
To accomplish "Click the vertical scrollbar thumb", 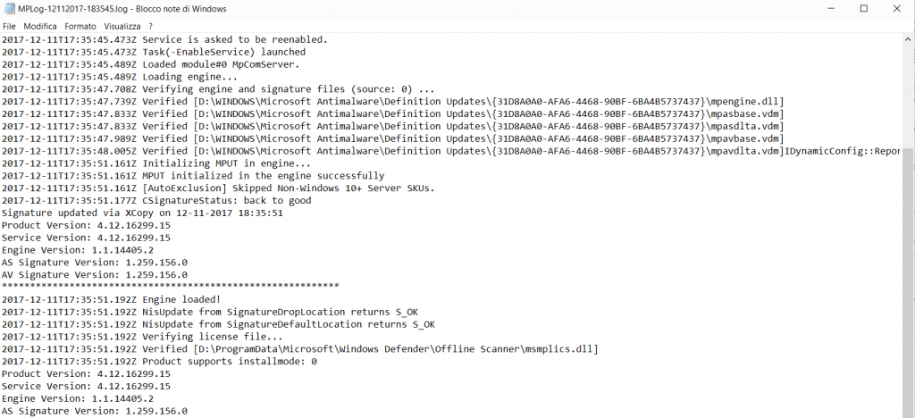I will click(x=909, y=281).
